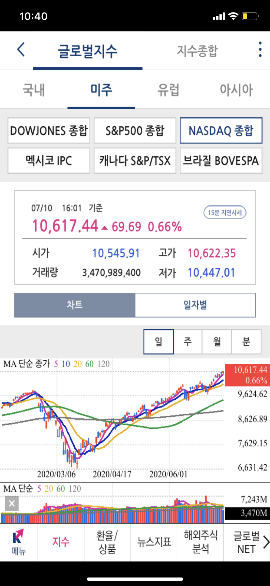This screenshot has height=586, width=270.
Task: Tap the 7,243M volume axis label
Action: [x=254, y=499]
